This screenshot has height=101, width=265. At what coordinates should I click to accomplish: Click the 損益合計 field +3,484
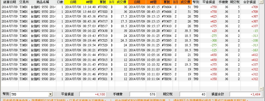coord(246,94)
